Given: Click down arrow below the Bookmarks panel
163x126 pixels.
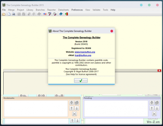Looking at the screenshot, I should pyautogui.click(x=78, y=121).
